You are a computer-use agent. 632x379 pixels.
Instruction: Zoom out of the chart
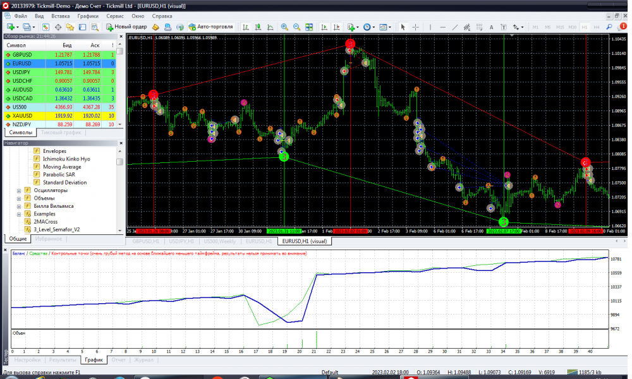click(296, 27)
